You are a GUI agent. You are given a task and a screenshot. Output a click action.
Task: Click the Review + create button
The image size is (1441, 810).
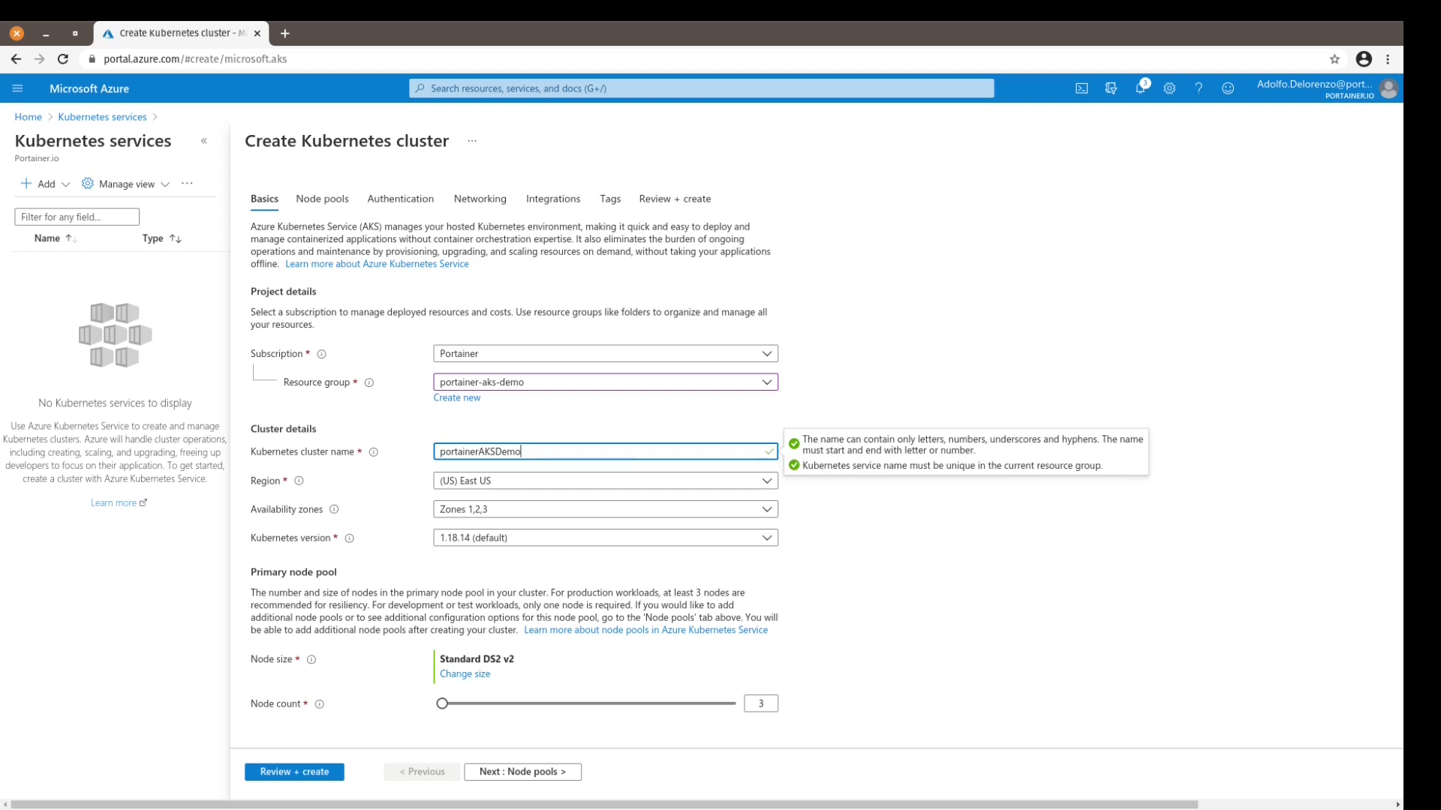point(294,772)
